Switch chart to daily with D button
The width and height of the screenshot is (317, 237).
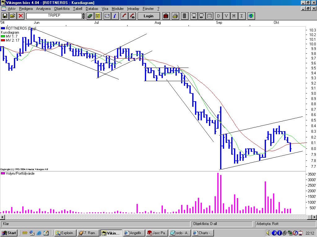219,16
